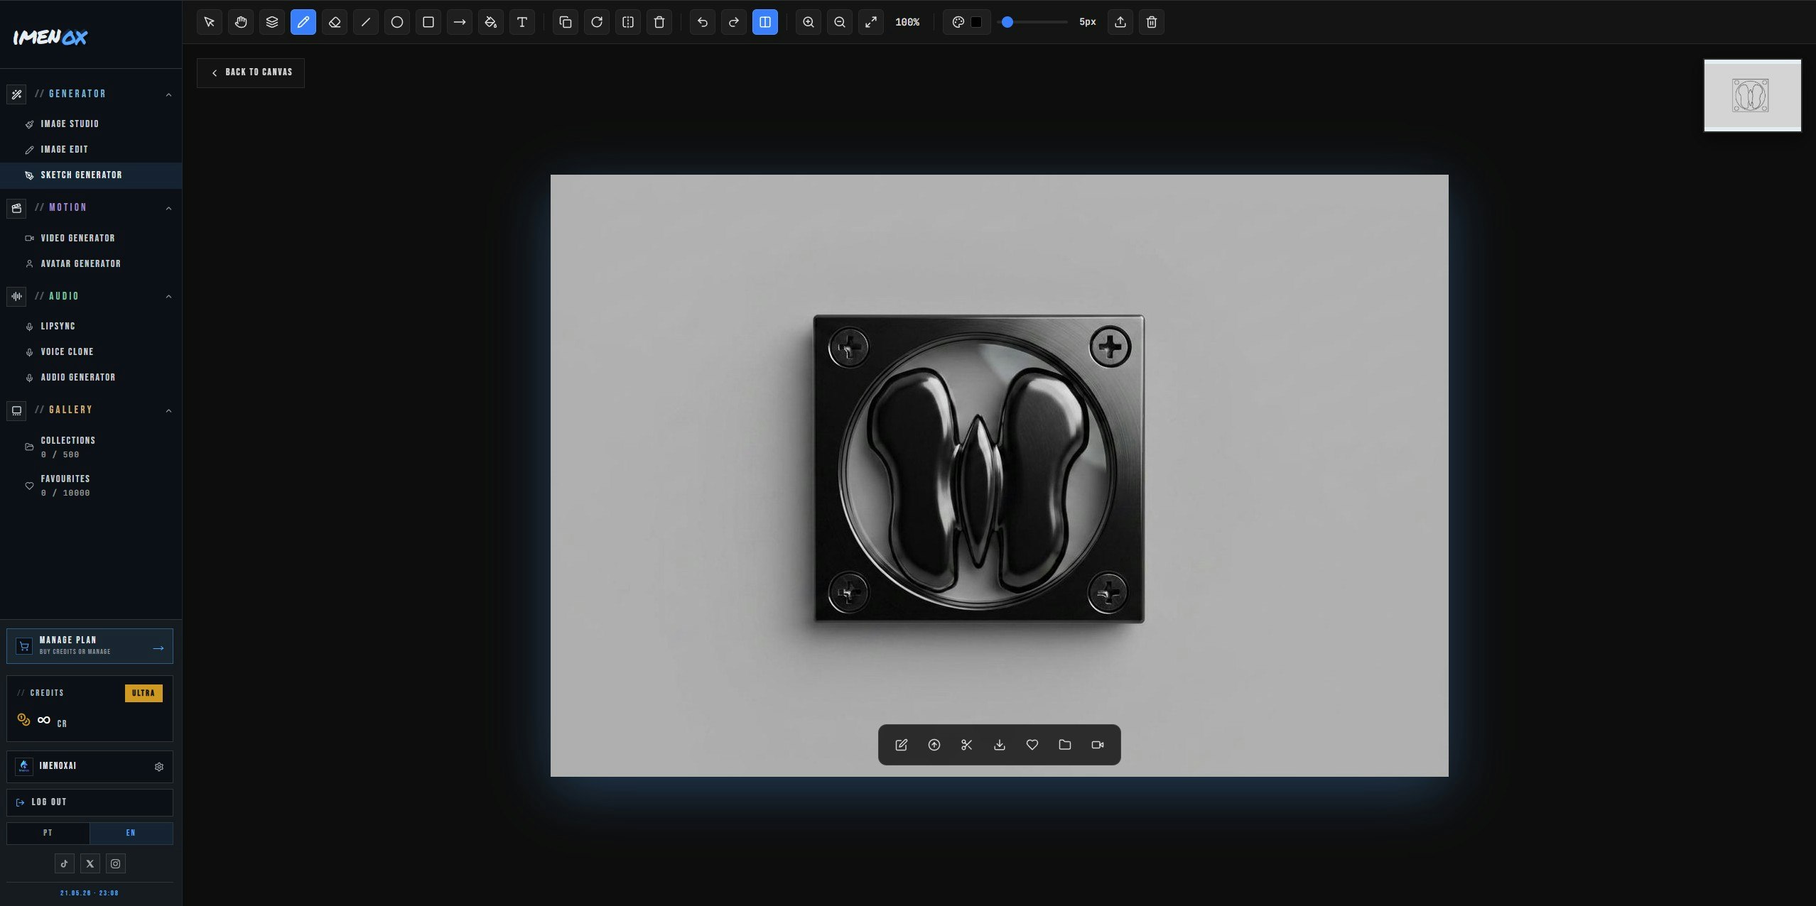Choose the arrow tool
Viewport: 1816px width, 906px height.
460,22
